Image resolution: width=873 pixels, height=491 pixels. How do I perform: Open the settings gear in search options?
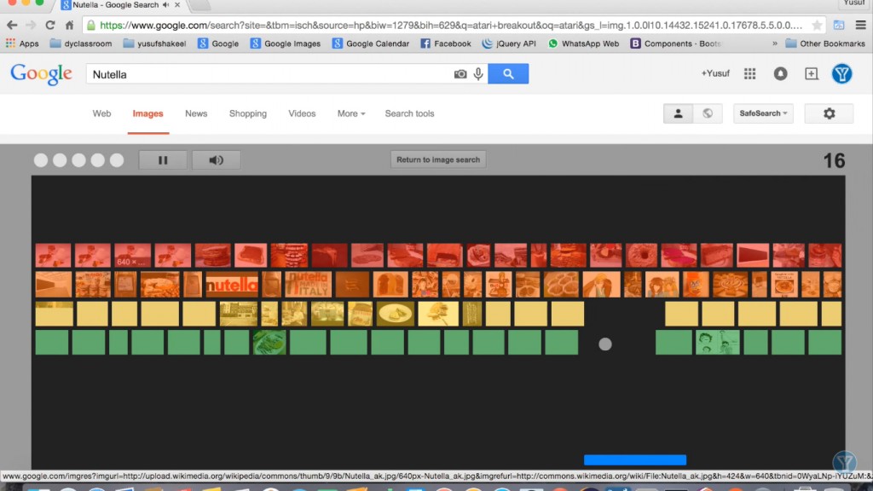point(829,113)
